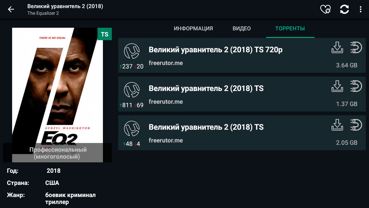Download the 1.37 GB torrent file

click(337, 86)
